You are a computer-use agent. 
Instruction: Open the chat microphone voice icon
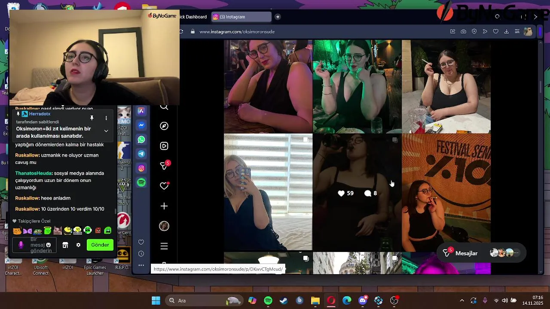[21, 245]
